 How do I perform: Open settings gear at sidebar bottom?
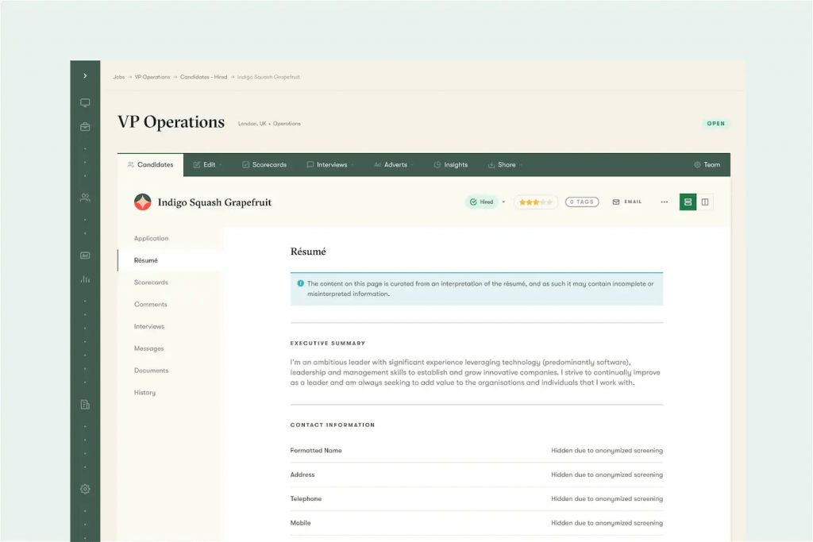(85, 489)
